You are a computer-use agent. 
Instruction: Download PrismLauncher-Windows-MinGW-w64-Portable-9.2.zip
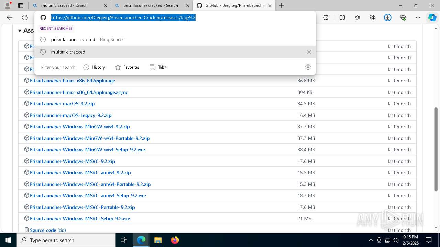[89, 138]
